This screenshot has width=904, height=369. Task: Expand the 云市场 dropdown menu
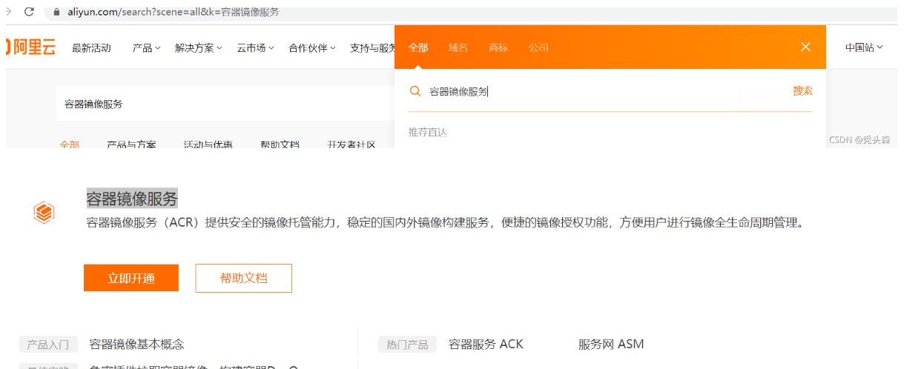pos(256,47)
